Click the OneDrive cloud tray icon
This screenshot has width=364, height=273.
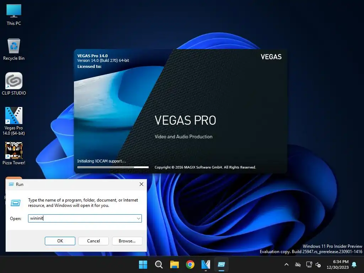point(298,264)
